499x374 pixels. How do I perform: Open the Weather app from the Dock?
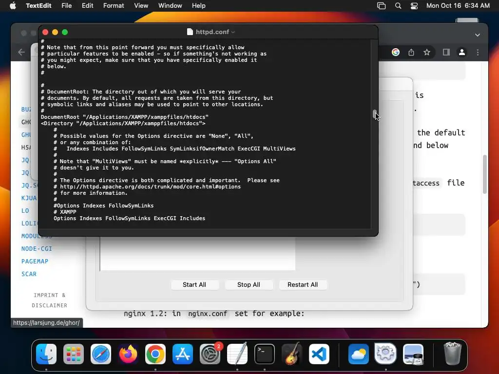[x=358, y=354]
